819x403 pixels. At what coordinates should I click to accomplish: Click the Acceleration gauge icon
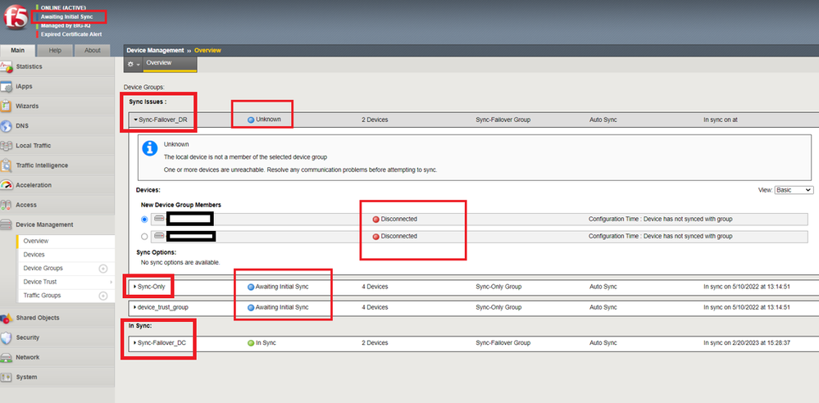pos(7,185)
